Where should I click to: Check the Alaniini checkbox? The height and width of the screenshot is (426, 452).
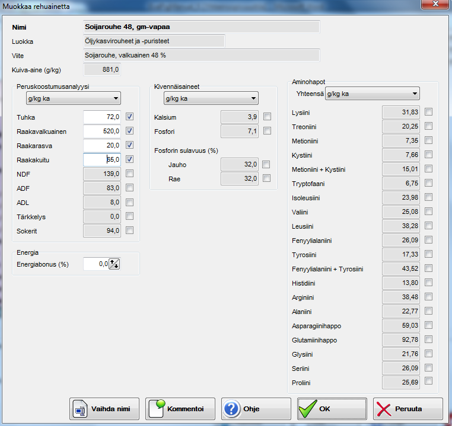[429, 311]
